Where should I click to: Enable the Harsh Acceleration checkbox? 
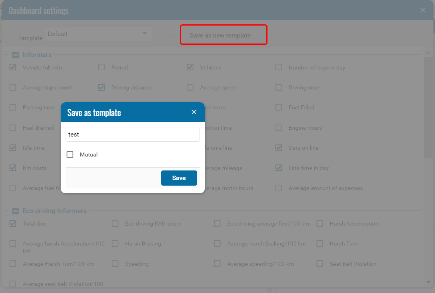320,224
